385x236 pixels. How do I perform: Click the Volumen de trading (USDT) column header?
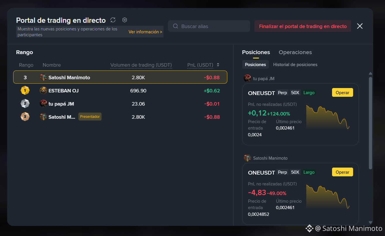coord(141,65)
